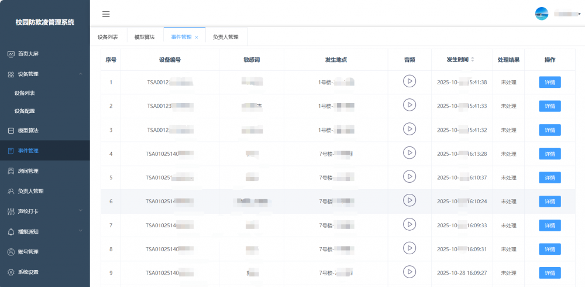Image resolution: width=585 pixels, height=287 pixels.
Task: Click 详情 button for row 6
Action: [x=549, y=201]
